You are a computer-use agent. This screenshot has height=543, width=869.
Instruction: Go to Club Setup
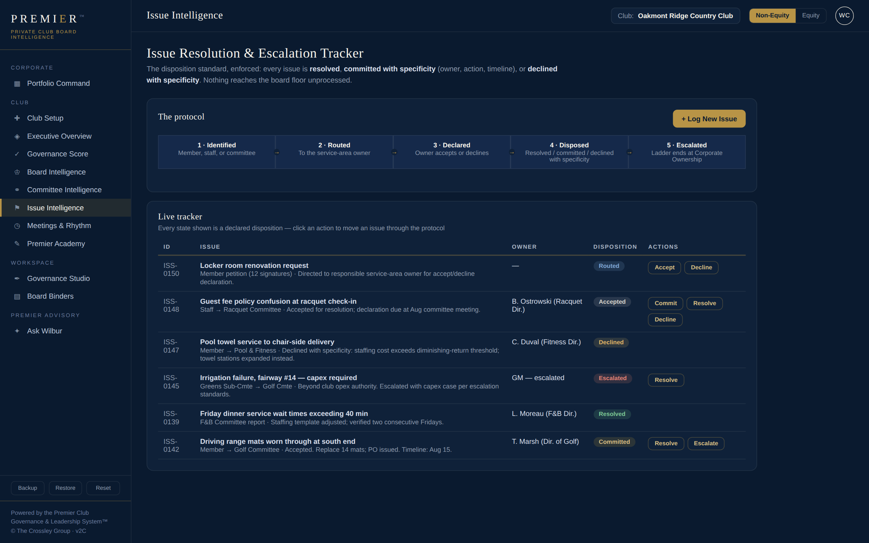click(66, 118)
